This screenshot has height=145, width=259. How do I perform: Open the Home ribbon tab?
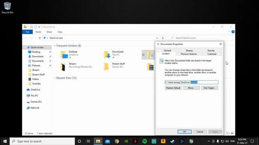pos(38,32)
